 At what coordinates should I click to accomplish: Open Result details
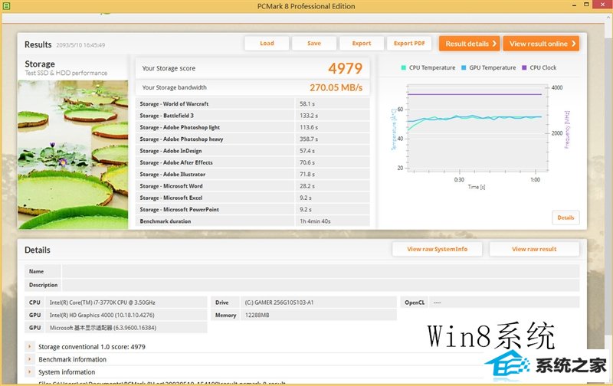(x=470, y=44)
